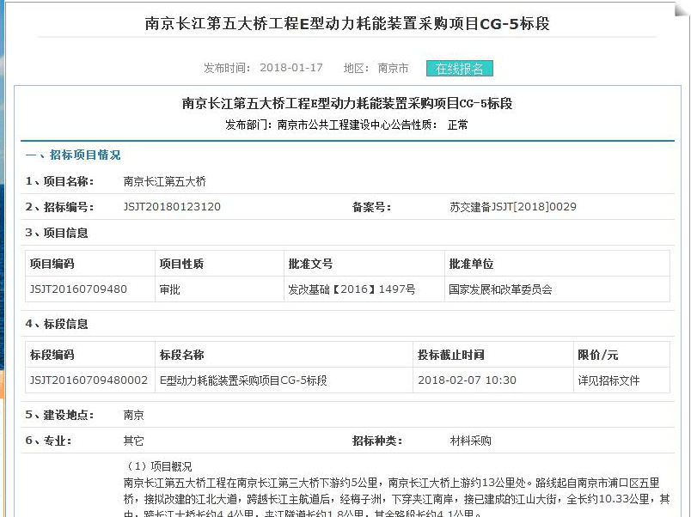Click 详见招标文件 in price limit column

click(x=608, y=380)
